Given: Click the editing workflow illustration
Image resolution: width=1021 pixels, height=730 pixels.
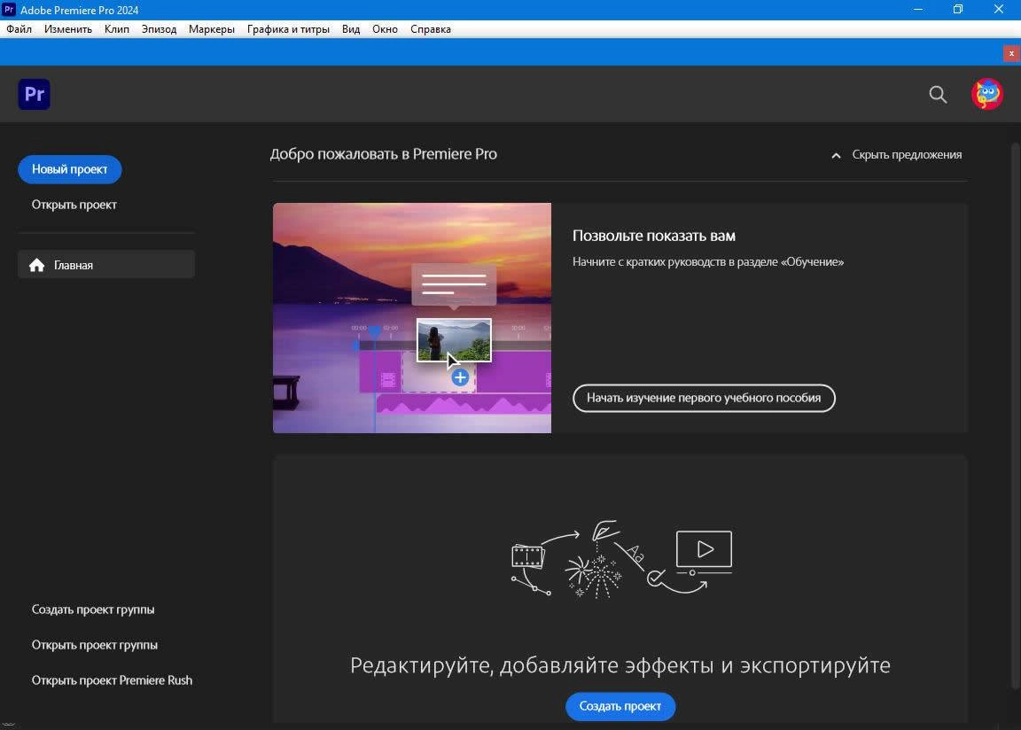Looking at the screenshot, I should 622,560.
